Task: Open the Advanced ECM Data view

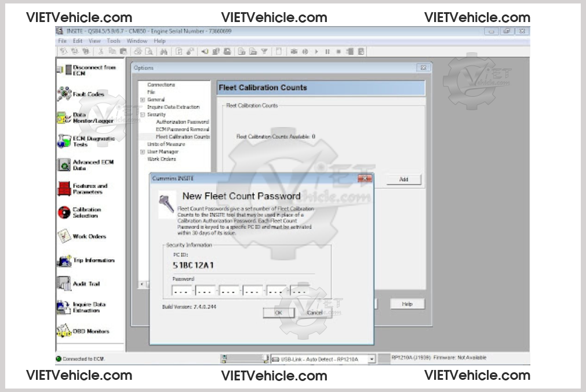Action: [64, 165]
